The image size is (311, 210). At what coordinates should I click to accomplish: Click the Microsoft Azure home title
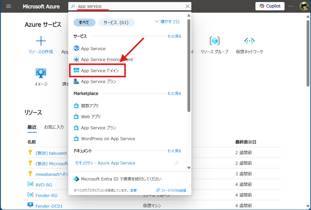(41, 6)
